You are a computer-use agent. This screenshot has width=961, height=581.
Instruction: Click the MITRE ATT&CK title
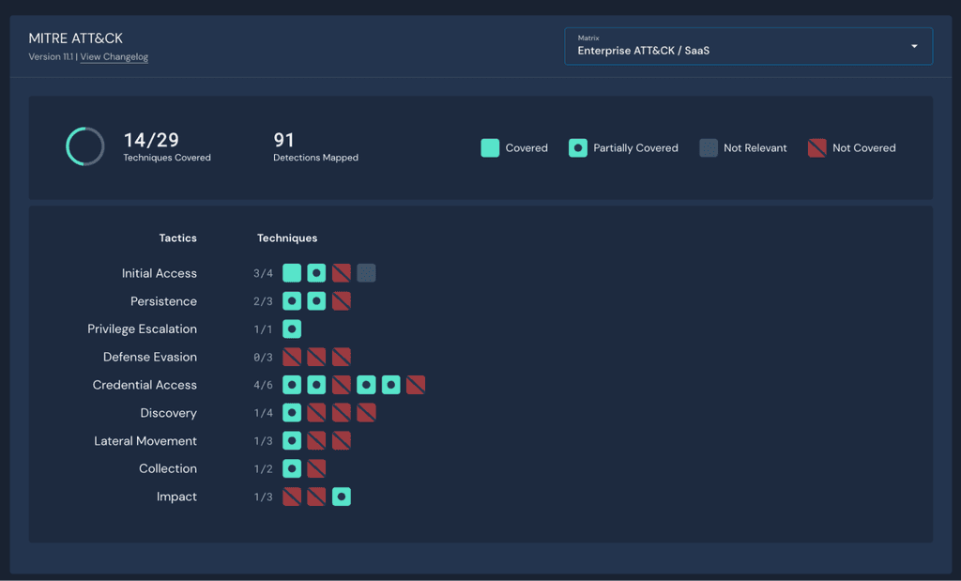(75, 38)
